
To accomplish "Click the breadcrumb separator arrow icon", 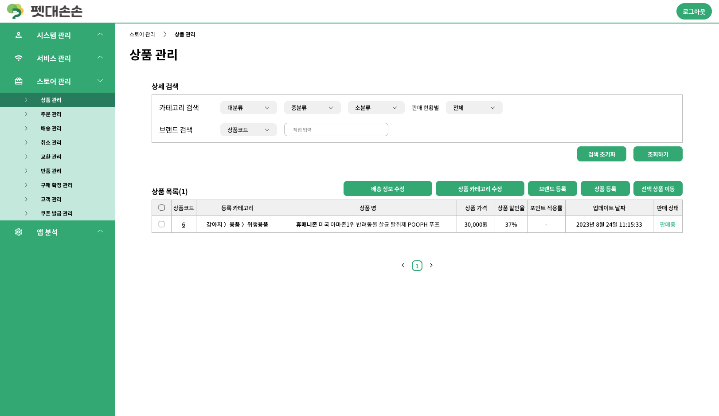I will pos(165,34).
